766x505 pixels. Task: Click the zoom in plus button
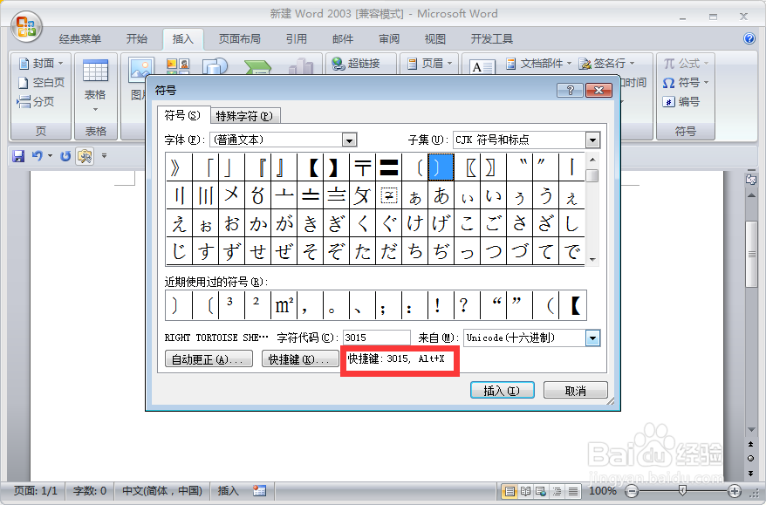[x=735, y=491]
